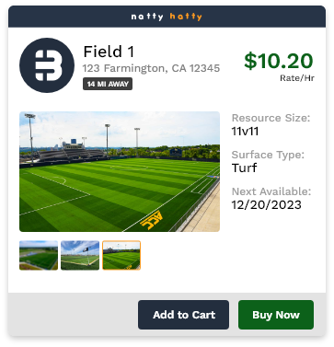Click the yellow ACC marking on field photo
Screen dimensions: 334x347
151,220
